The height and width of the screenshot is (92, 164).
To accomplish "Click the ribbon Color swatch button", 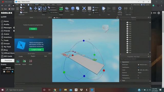I will (x=89, y=8).
